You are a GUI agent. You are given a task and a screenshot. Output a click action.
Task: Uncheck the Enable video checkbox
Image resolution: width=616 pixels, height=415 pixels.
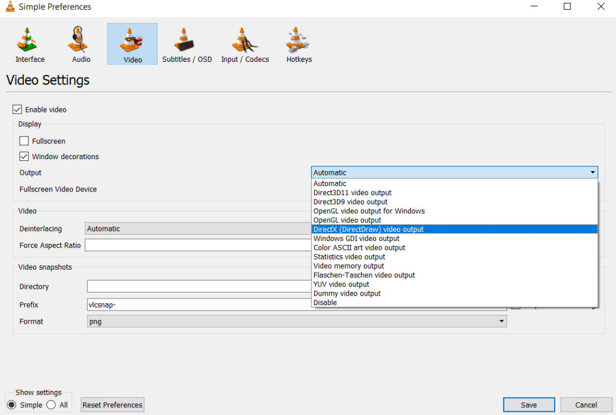[17, 109]
